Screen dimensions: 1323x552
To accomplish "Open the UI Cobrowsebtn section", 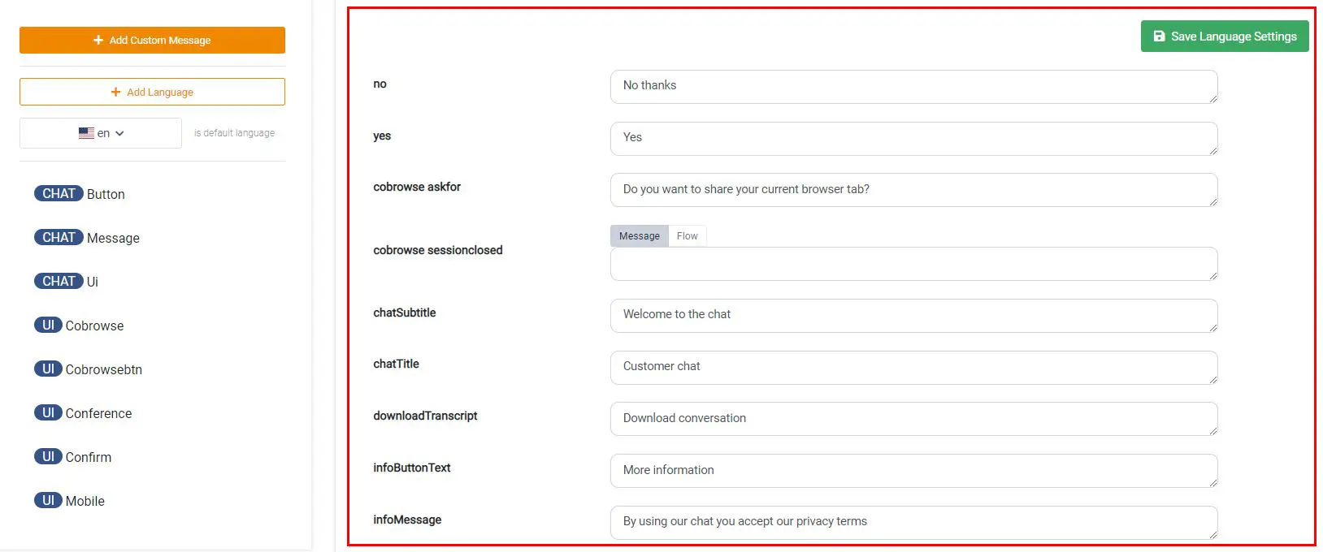I will [x=89, y=369].
